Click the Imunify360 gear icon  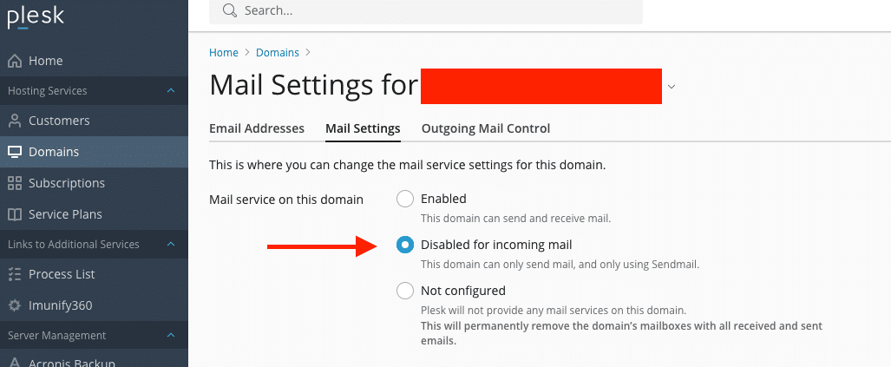click(14, 305)
